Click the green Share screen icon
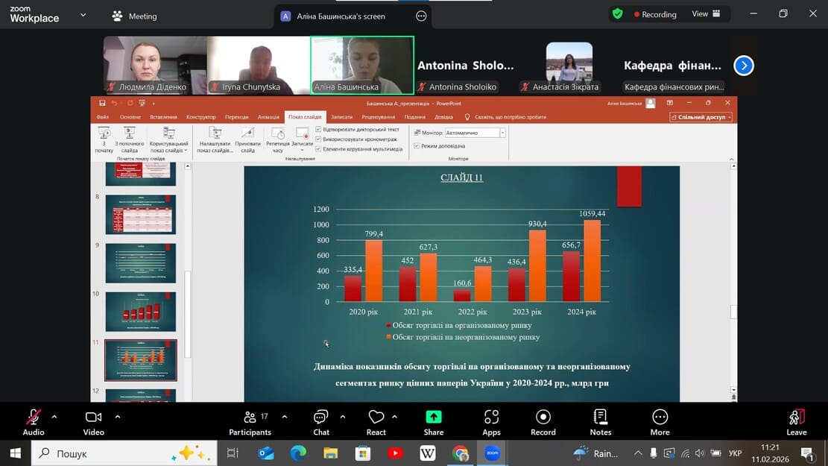This screenshot has height=466, width=828. click(x=433, y=418)
